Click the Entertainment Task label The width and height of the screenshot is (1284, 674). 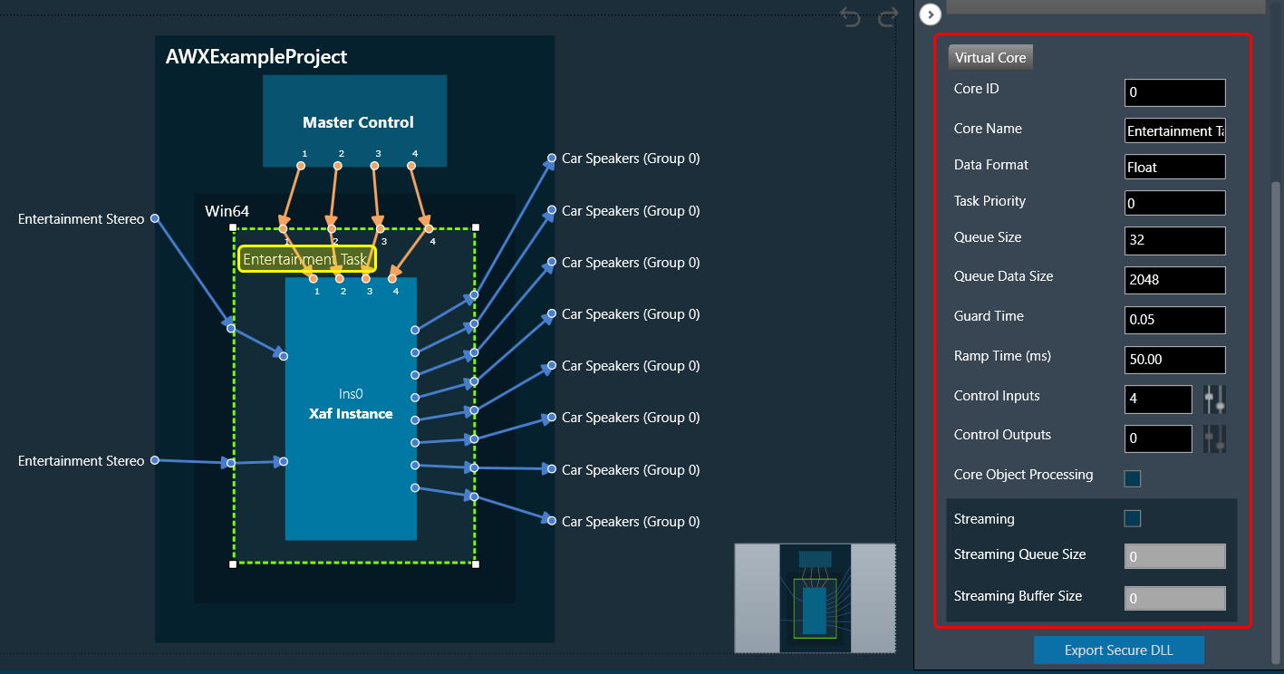point(306,259)
